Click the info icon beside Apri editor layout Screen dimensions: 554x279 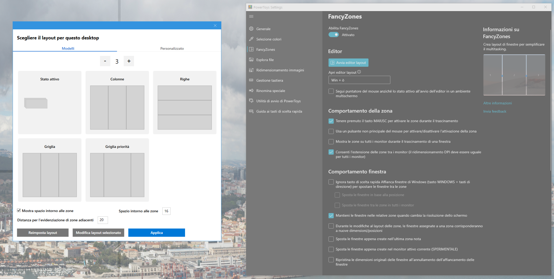(359, 72)
